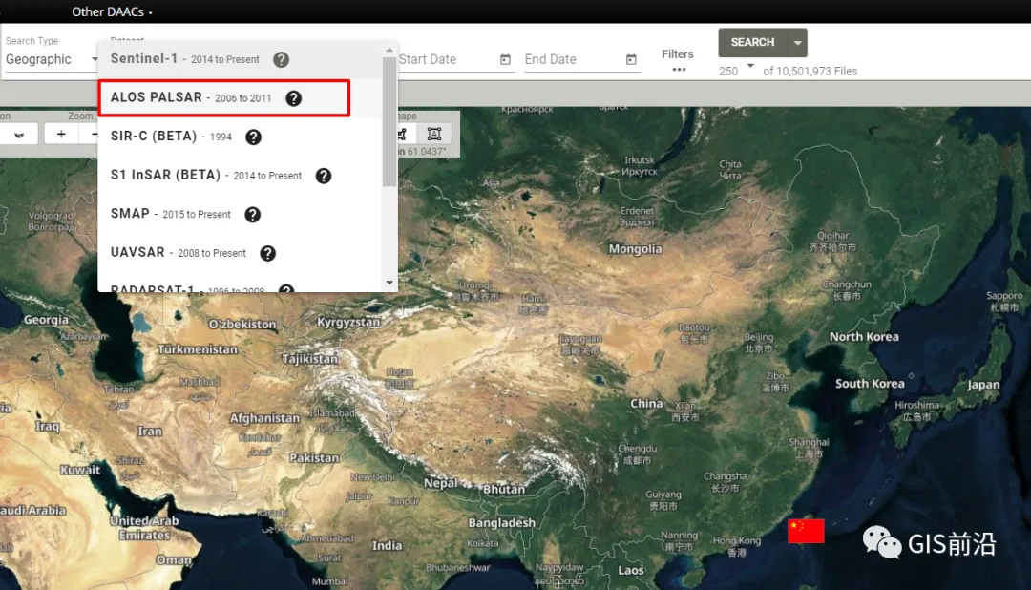
Task: Click the SEARCH button
Action: 753,43
